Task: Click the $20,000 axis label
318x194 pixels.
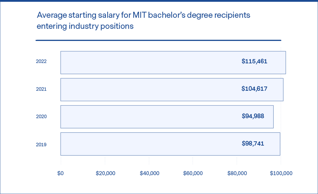Action: pos(106,173)
